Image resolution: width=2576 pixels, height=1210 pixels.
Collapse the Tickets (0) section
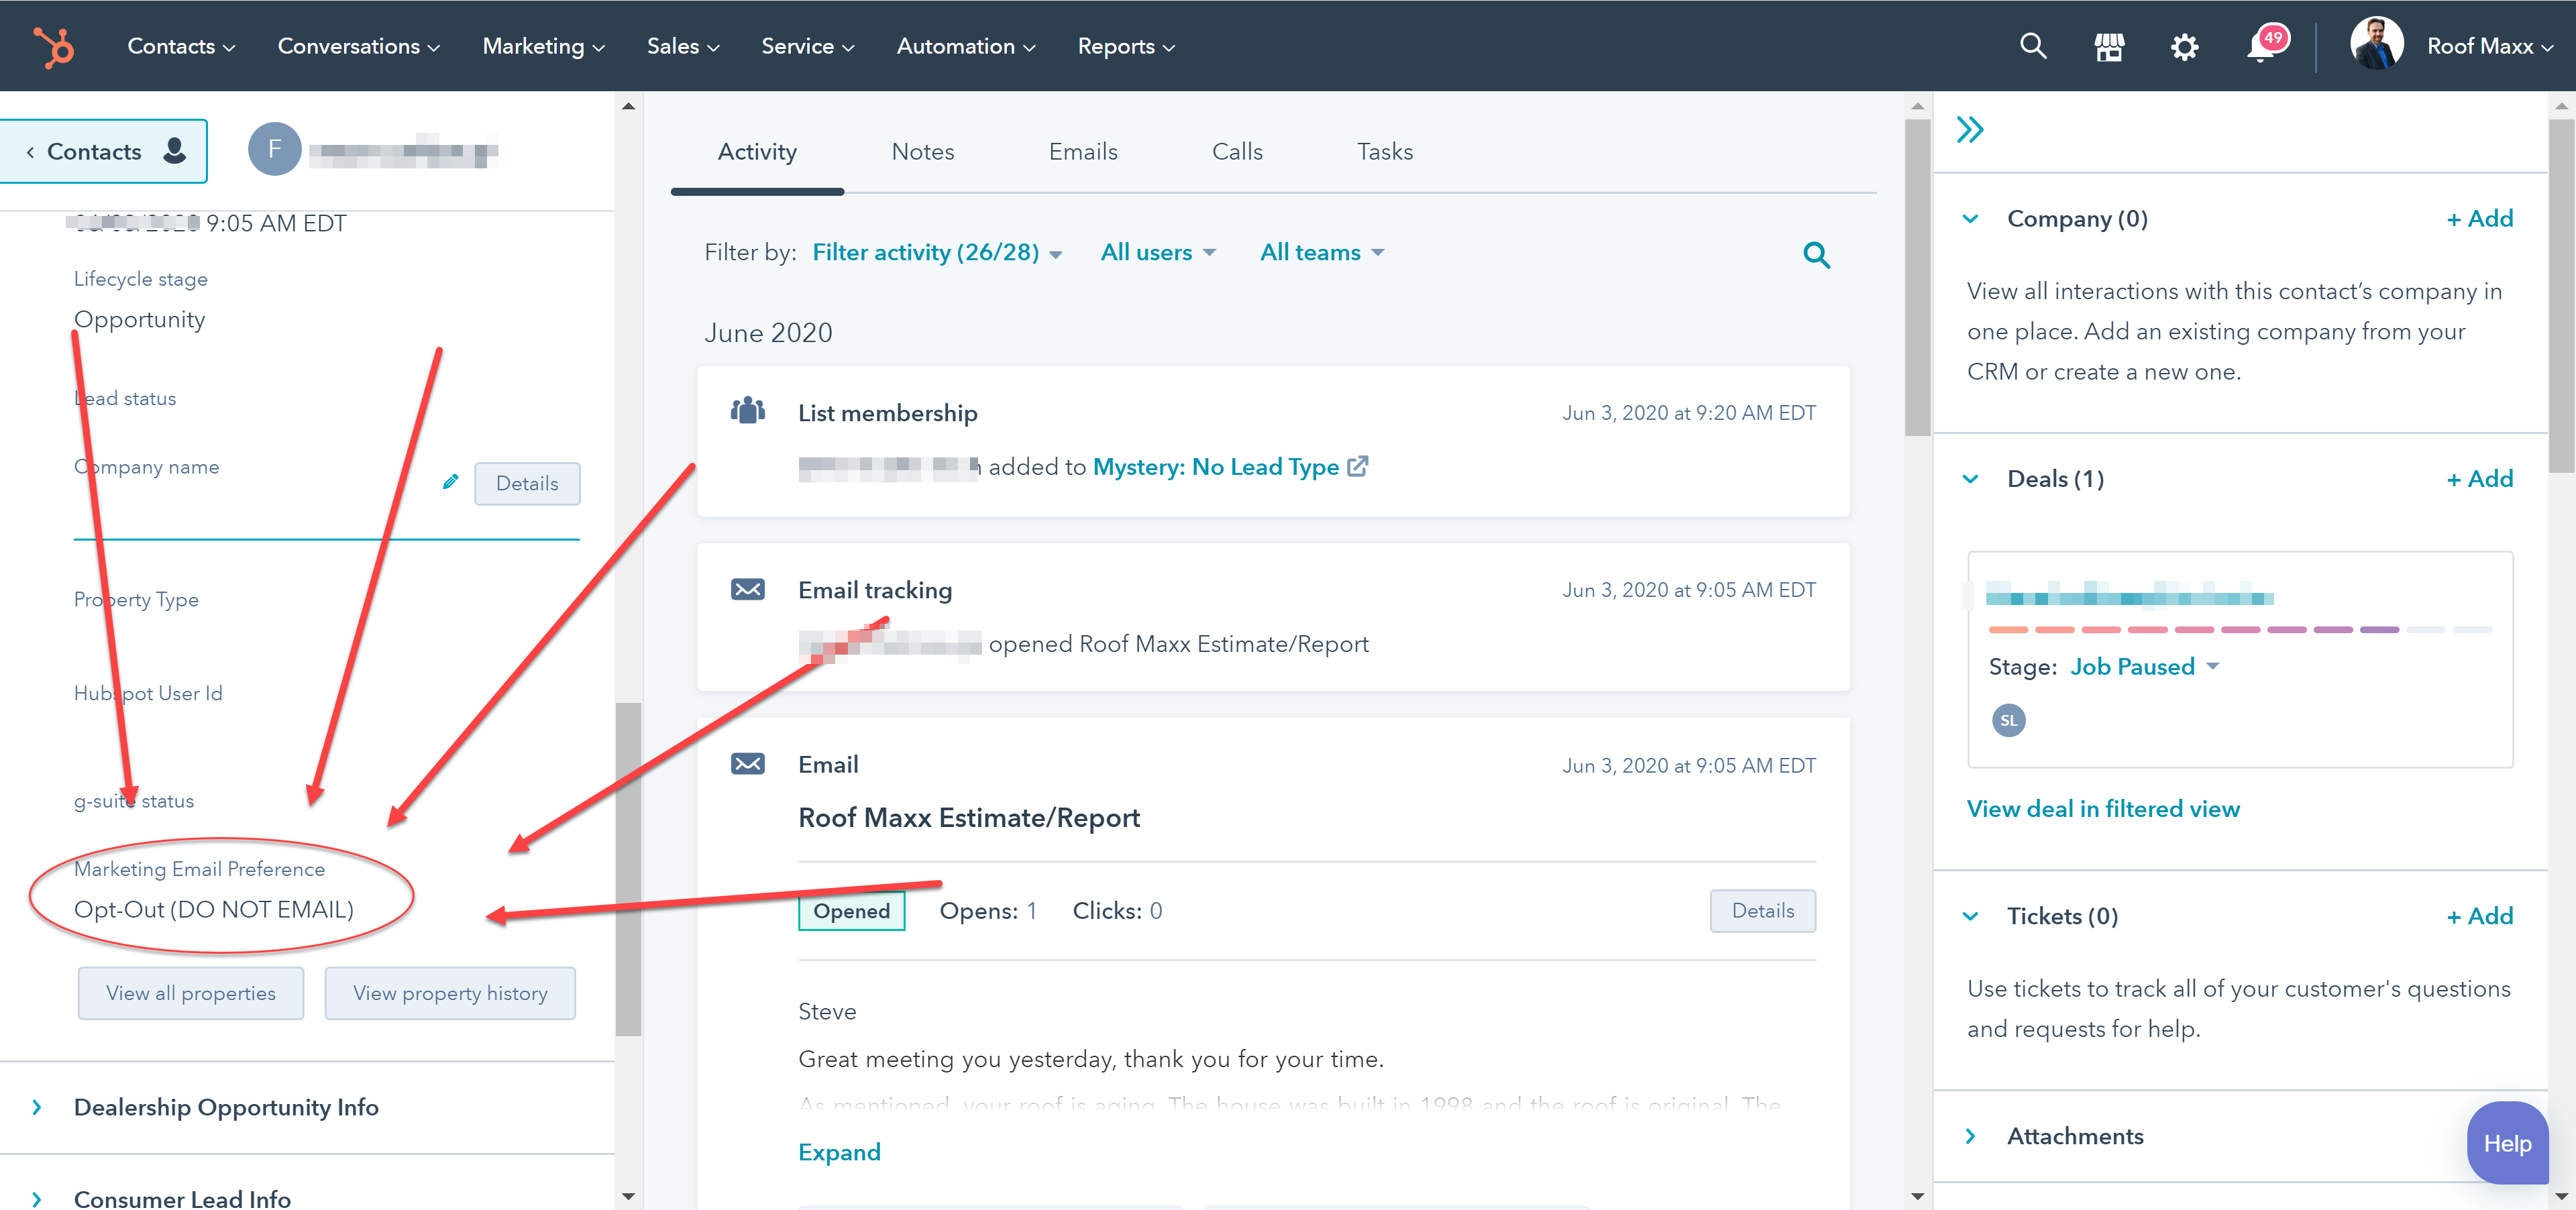(x=1970, y=915)
